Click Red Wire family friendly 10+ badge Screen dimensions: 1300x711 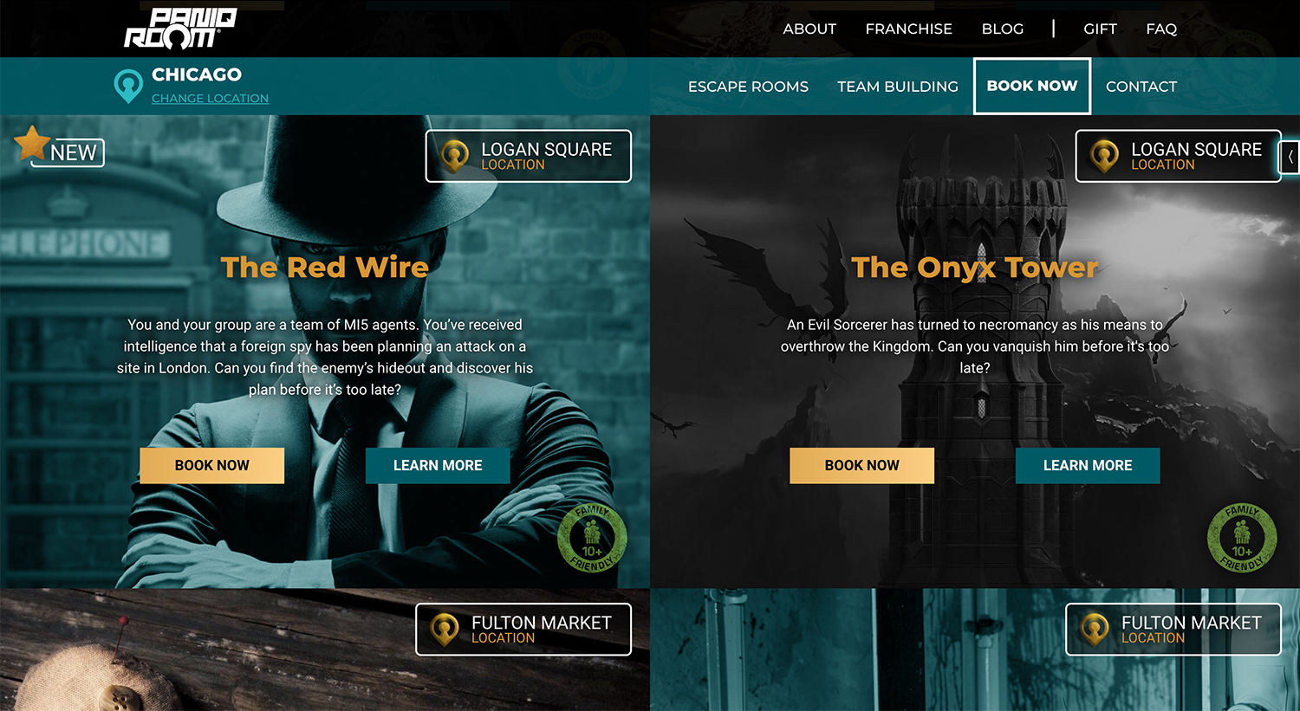coord(592,538)
